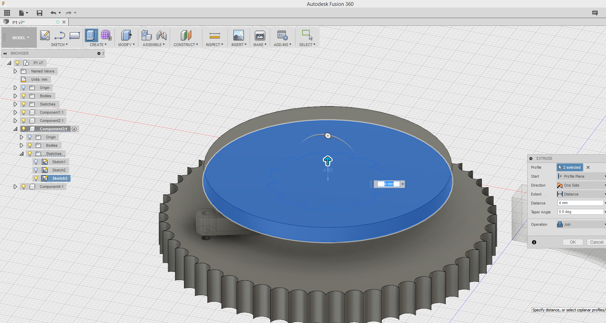Collapse the Browser panel with double arrows

point(5,54)
